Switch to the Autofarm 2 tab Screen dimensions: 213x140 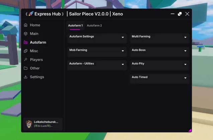tap(94, 26)
